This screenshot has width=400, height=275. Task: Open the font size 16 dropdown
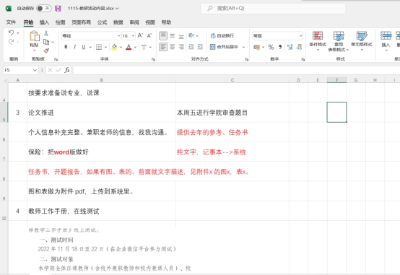133,36
